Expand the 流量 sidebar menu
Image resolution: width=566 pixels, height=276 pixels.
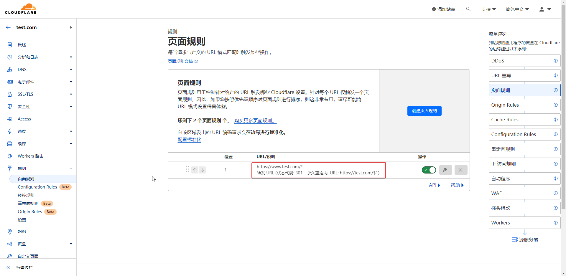click(x=71, y=244)
